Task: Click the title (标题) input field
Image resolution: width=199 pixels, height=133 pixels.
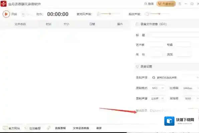Action: pyautogui.click(x=174, y=35)
